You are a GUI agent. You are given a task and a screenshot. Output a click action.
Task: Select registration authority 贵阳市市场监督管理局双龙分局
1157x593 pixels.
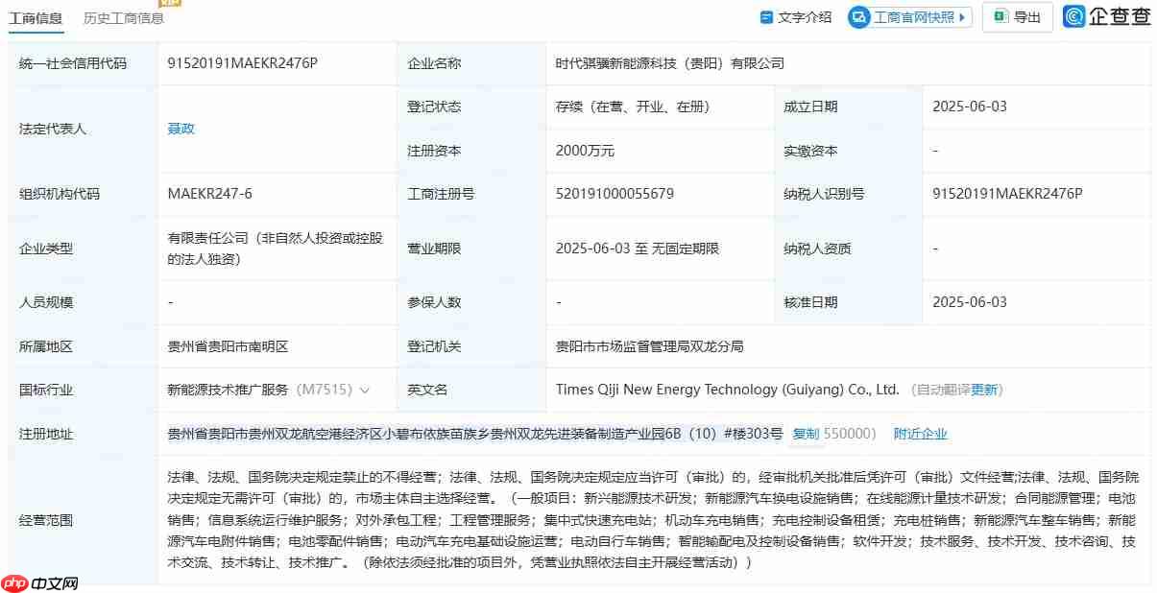click(x=650, y=346)
